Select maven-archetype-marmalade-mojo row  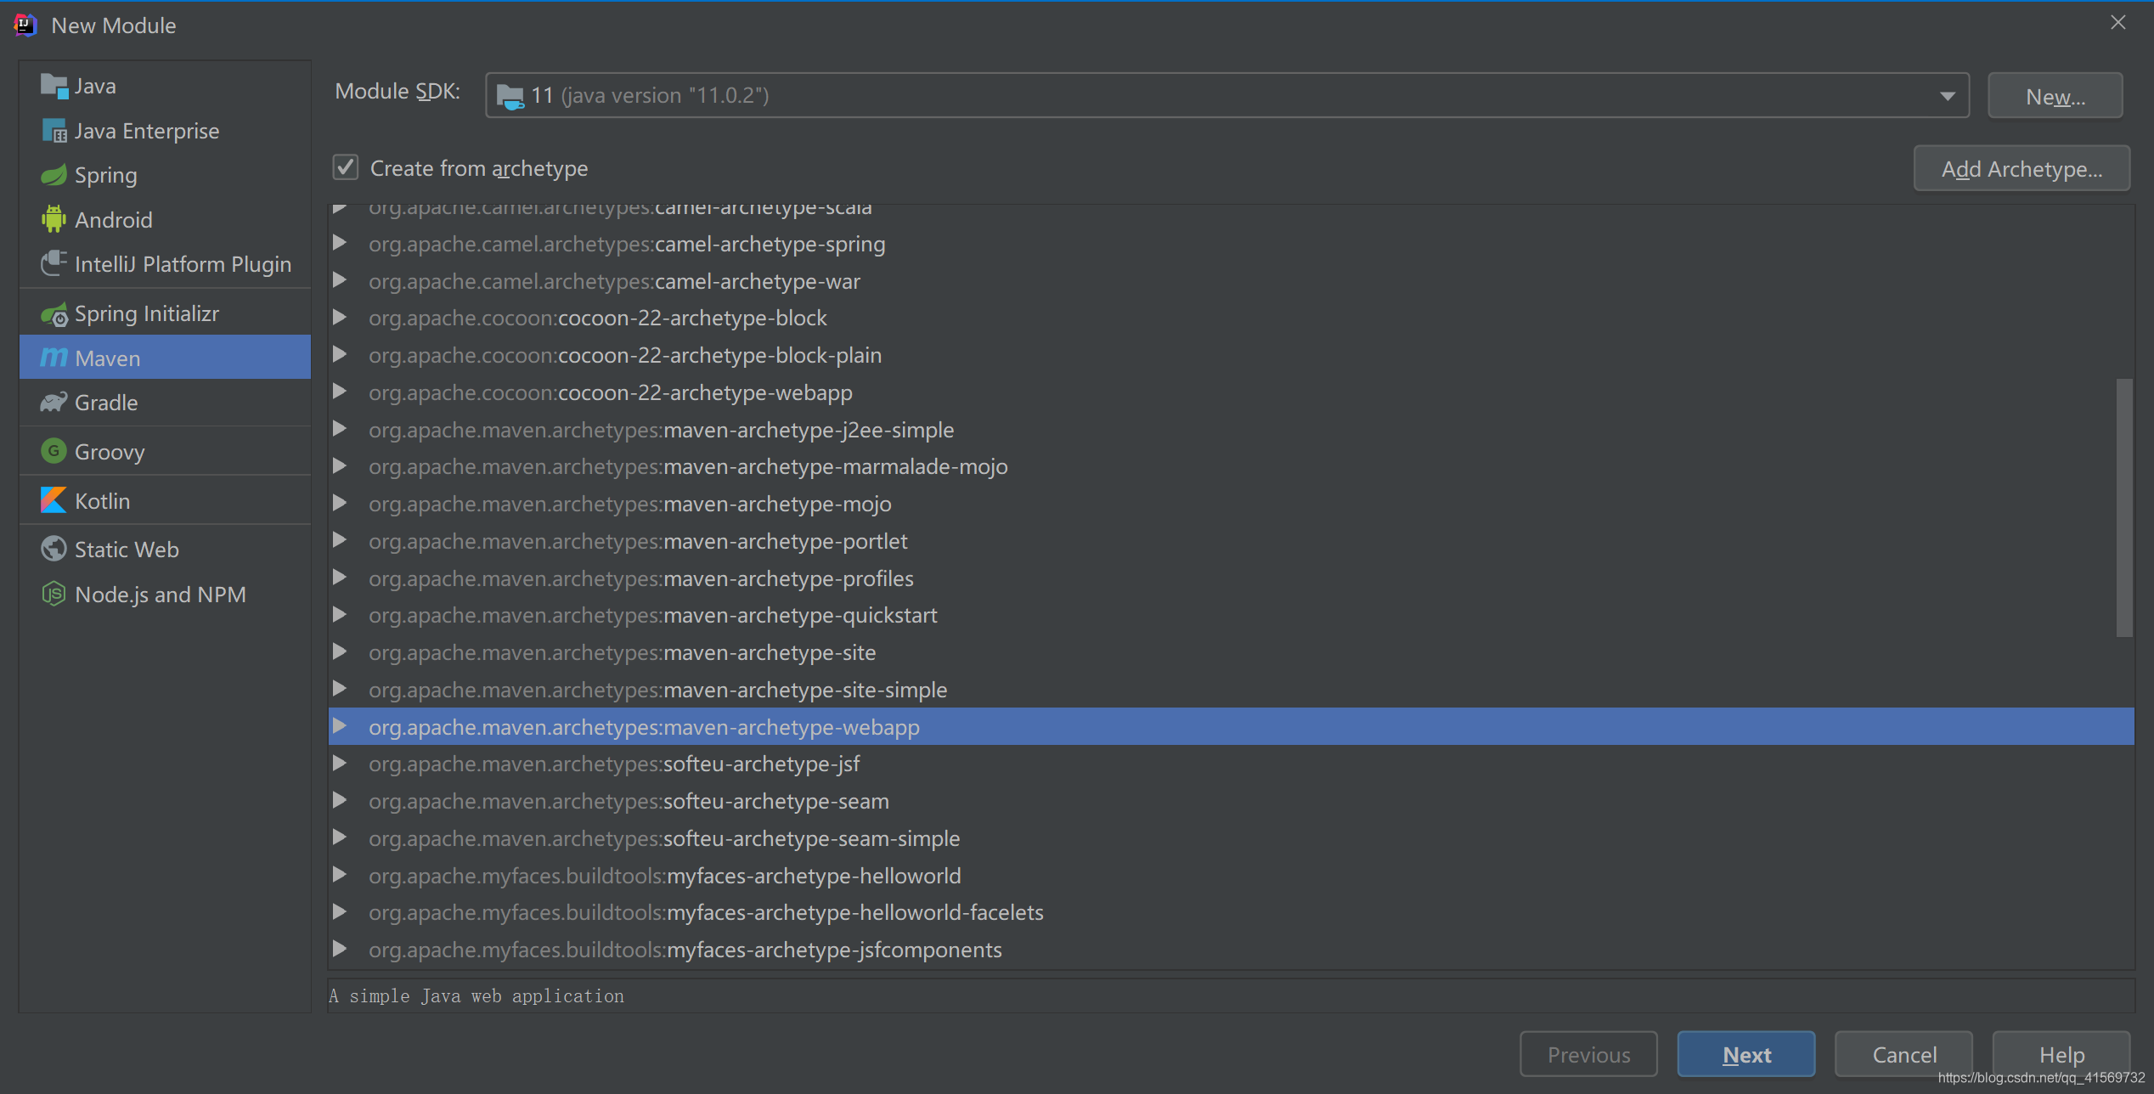click(1231, 466)
